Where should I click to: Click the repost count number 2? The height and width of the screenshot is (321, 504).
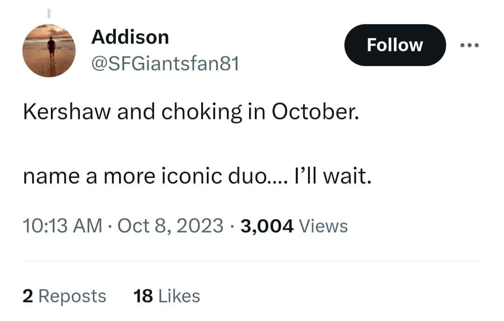pyautogui.click(x=28, y=296)
